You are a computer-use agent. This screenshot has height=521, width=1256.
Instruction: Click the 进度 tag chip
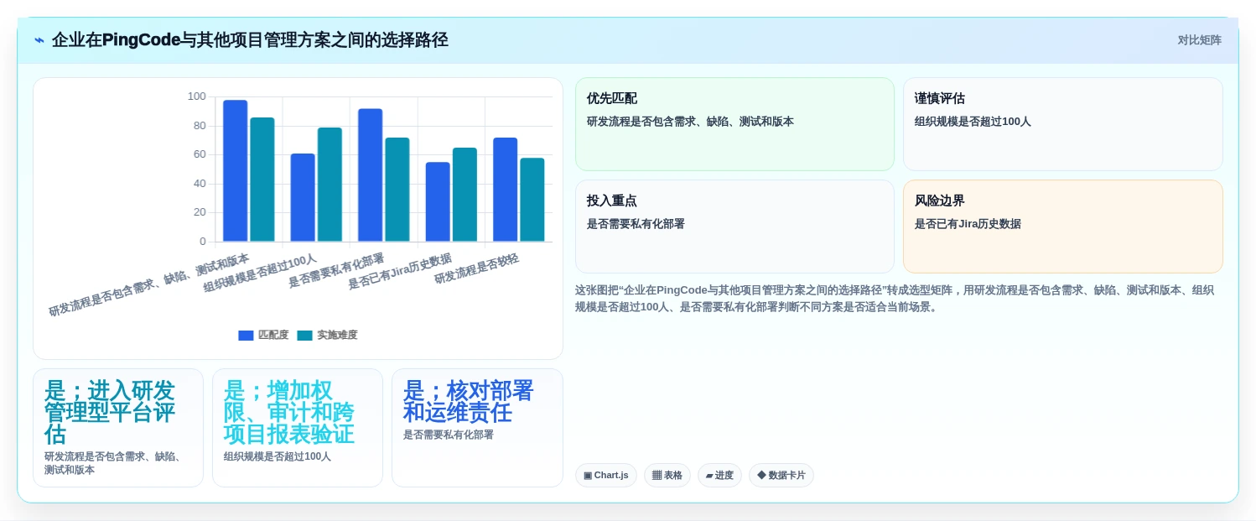click(719, 476)
